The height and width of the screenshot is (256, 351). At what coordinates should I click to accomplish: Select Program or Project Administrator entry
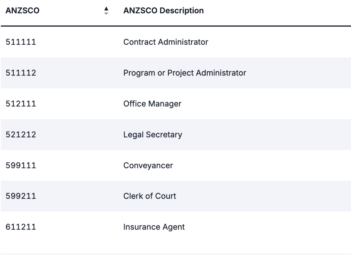coord(185,73)
